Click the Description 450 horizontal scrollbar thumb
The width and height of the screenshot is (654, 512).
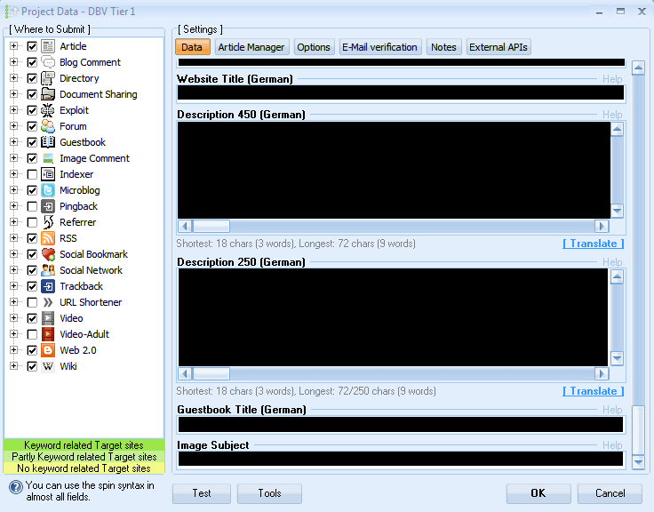[x=211, y=226]
